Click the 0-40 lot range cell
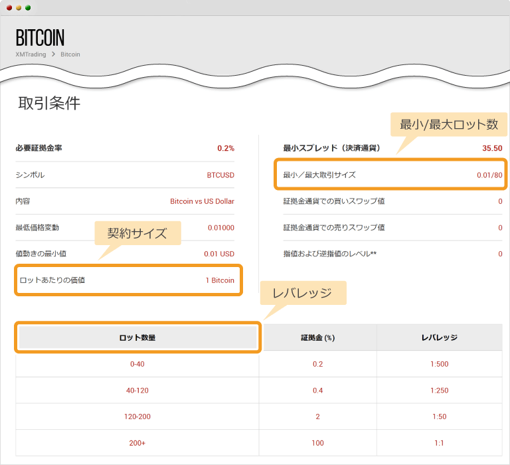The height and width of the screenshot is (465, 510). click(x=137, y=364)
